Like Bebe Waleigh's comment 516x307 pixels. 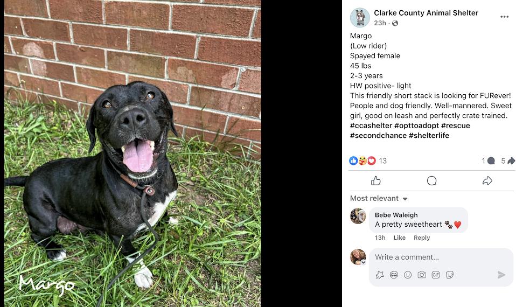pos(399,238)
